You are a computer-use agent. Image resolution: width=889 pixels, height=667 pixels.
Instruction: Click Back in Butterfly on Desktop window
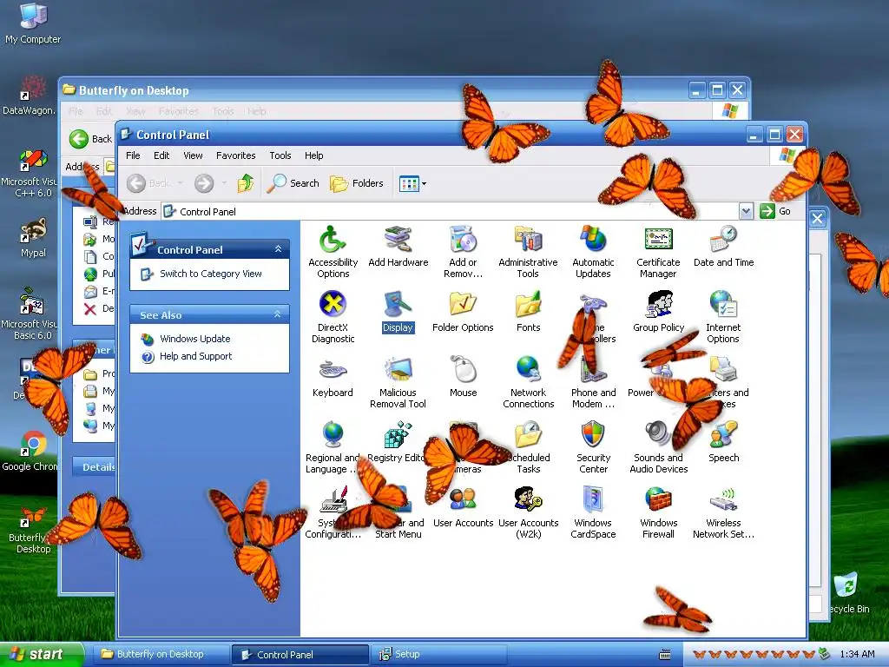(90, 139)
